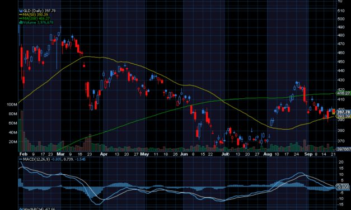The image size is (351, 210).
Task: Click the MACD axis value 15
Action: 341,168
